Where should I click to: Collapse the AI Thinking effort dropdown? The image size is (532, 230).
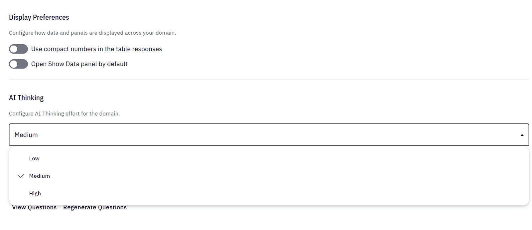[521, 135]
